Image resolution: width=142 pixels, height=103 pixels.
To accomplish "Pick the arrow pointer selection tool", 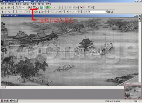I will (x=30, y=7).
